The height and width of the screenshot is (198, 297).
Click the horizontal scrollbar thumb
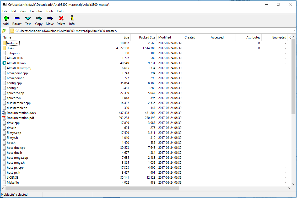92,188
